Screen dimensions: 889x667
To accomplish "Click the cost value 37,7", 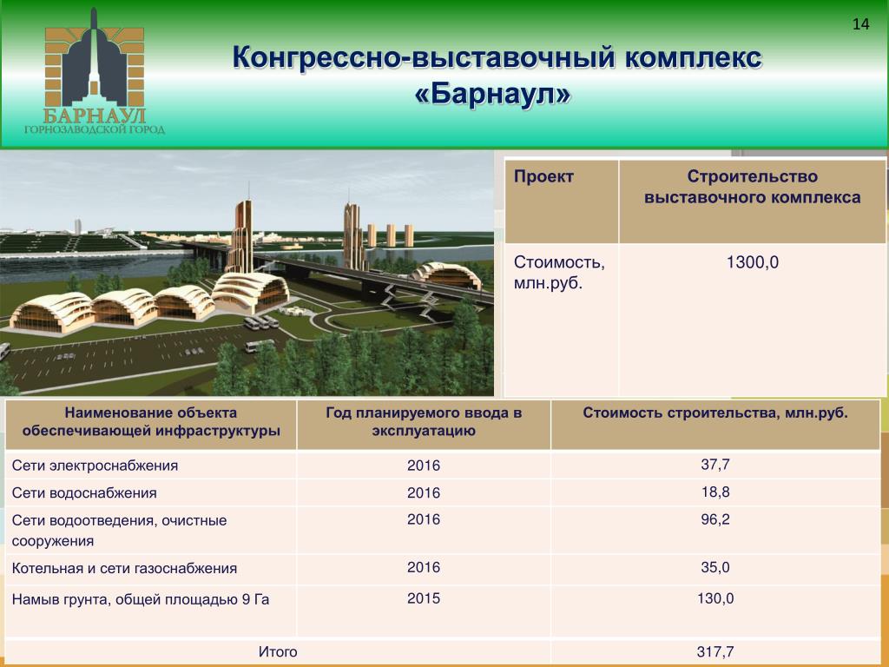I will (x=715, y=465).
